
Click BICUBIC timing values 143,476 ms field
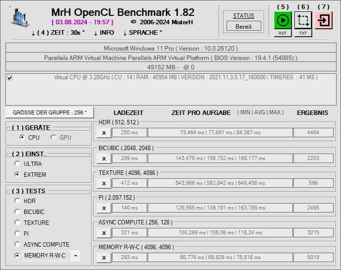pyautogui.click(x=220, y=158)
